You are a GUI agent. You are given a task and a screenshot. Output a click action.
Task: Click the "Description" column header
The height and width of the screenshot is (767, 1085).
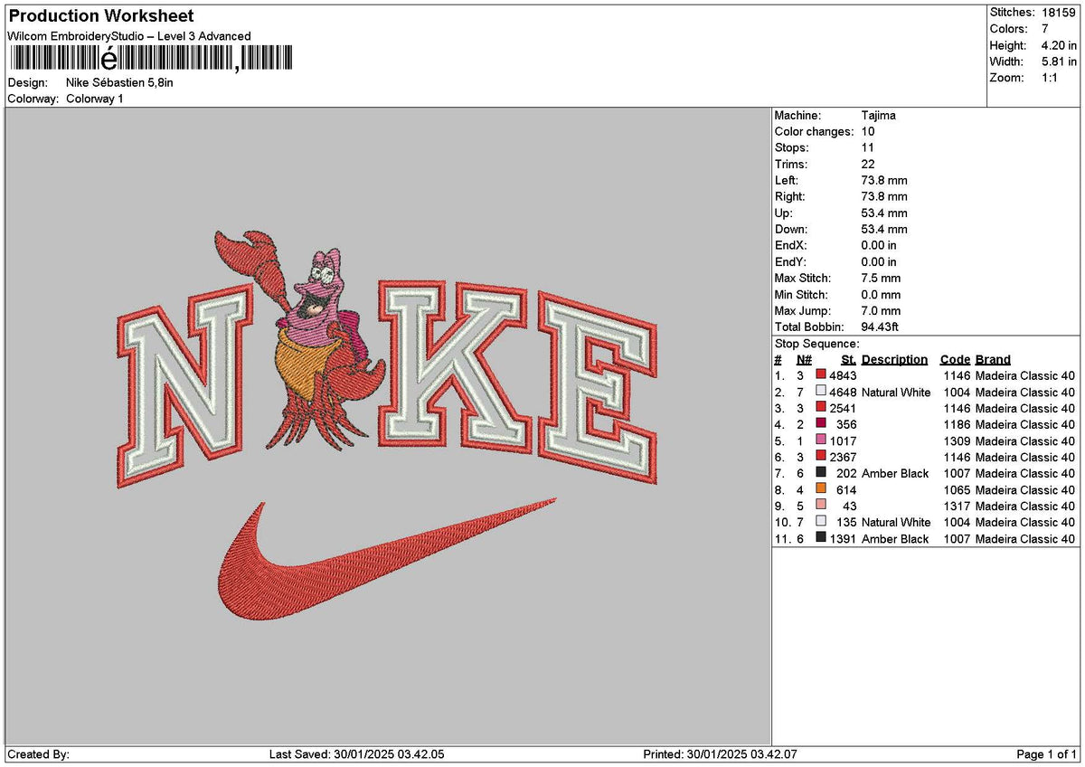click(x=895, y=360)
